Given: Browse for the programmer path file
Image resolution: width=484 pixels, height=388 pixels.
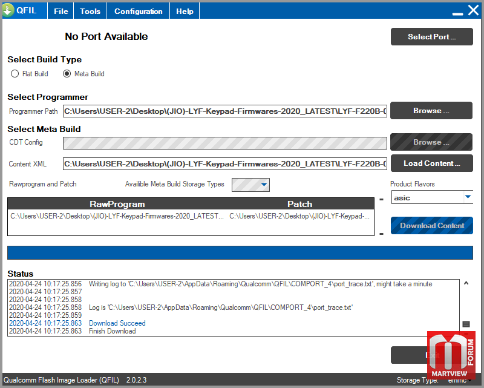Looking at the screenshot, I should tap(431, 111).
